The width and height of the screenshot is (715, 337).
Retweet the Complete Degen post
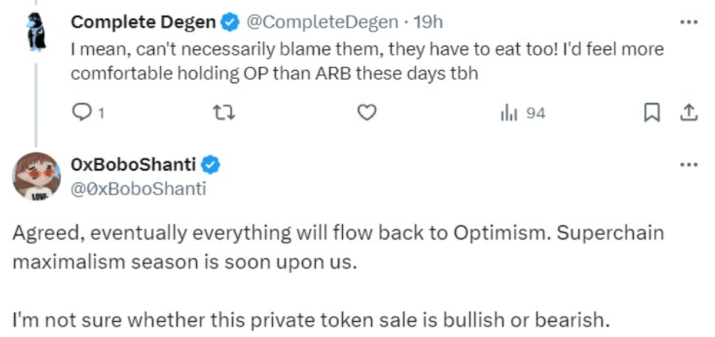(x=223, y=113)
